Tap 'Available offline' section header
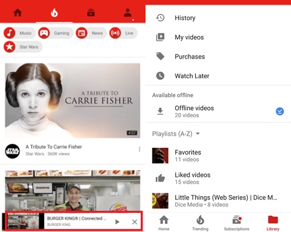The width and height of the screenshot is (291, 232). pos(173,95)
